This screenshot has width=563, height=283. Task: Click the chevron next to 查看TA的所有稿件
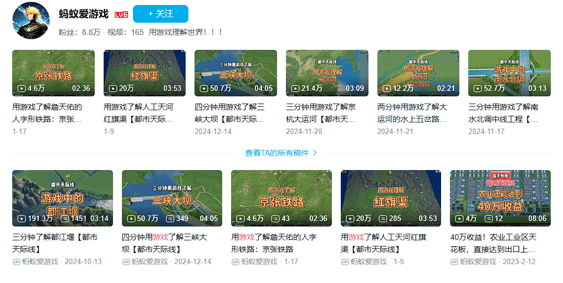(x=315, y=153)
